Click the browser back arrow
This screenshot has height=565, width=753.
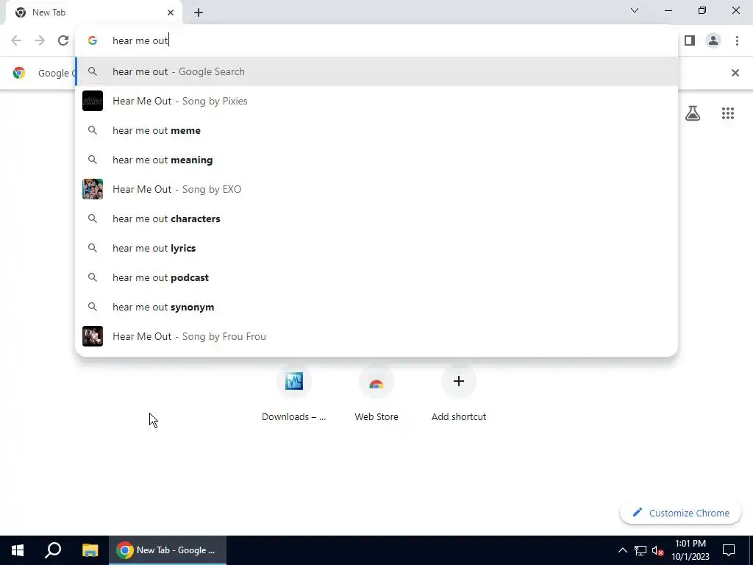(16, 41)
